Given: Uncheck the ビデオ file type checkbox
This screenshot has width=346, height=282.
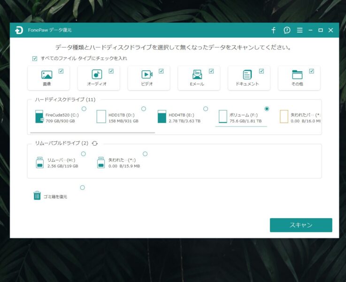Looking at the screenshot, I should tap(161, 71).
